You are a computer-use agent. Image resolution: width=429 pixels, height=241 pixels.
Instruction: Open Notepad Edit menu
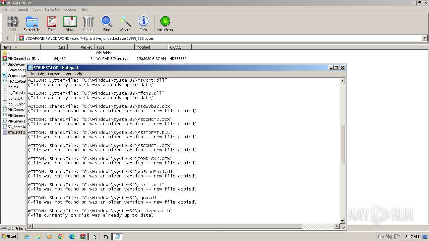pyautogui.click(x=41, y=74)
